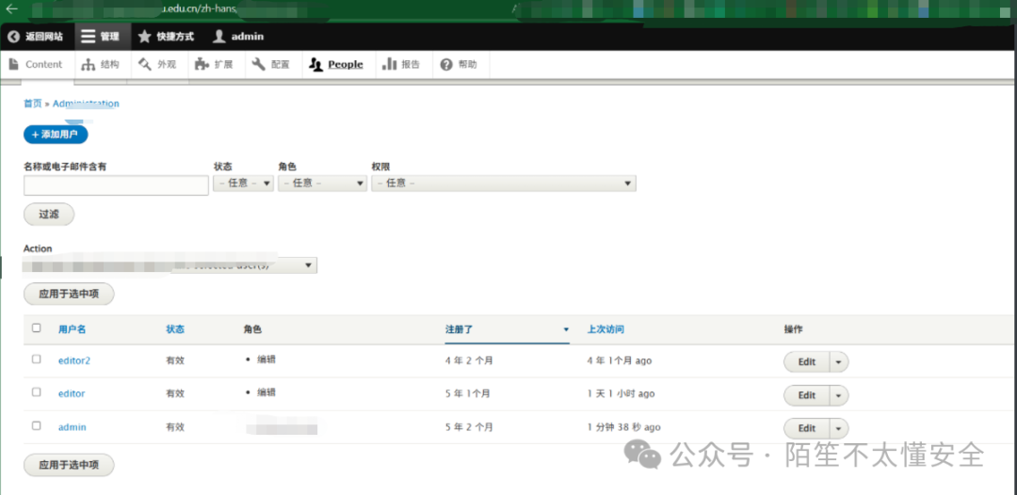Click the People users icon
Viewport: 1017px width, 495px height.
315,64
